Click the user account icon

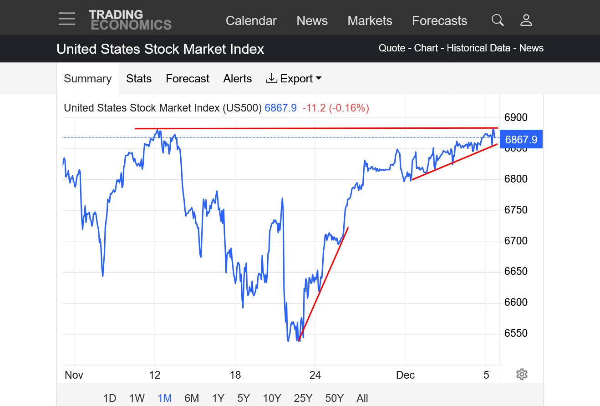(x=526, y=20)
